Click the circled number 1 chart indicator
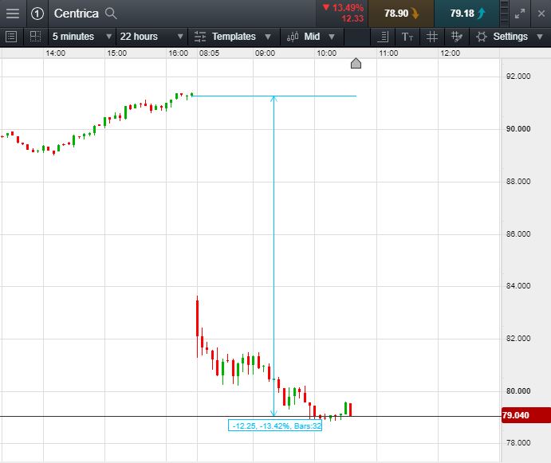This screenshot has width=551, height=463. 37,14
